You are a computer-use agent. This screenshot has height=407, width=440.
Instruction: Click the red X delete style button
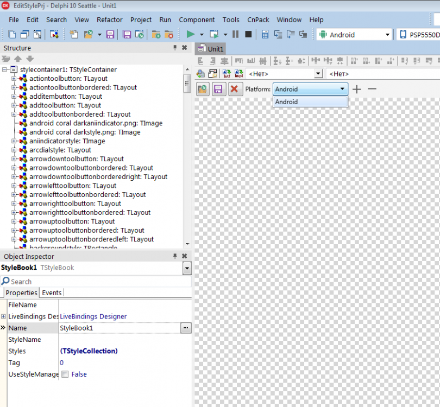coord(235,89)
